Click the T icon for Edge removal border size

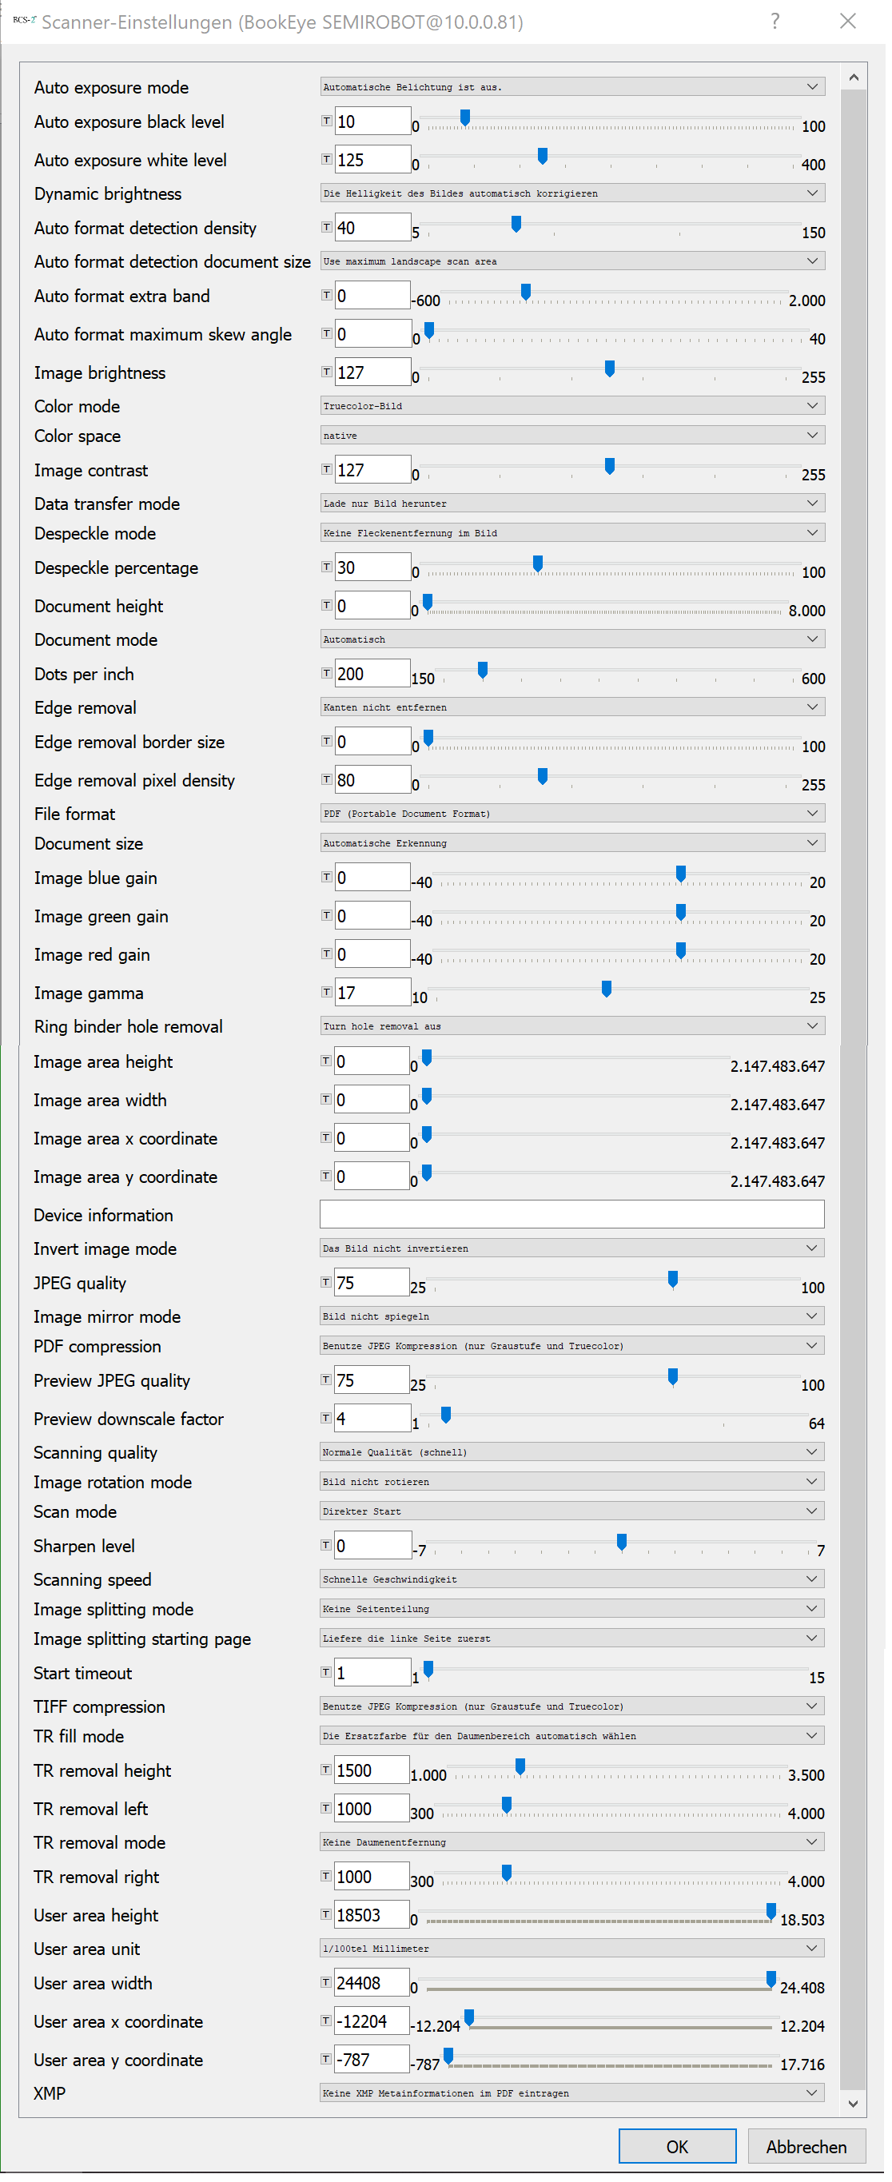pos(326,741)
